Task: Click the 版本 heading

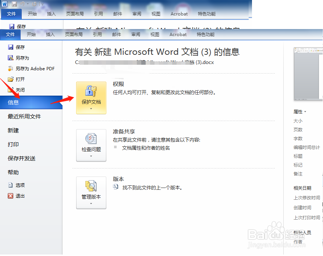Action: pos(118,179)
